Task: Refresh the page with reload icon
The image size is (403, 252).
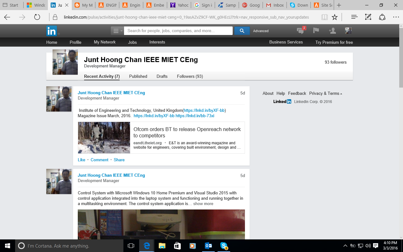Action: tap(37, 17)
